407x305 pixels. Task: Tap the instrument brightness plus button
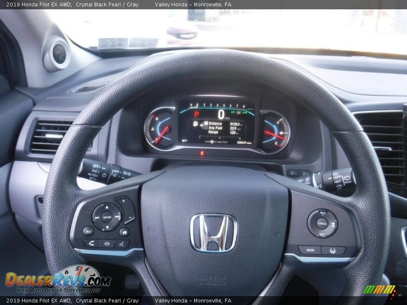(x=305, y=173)
